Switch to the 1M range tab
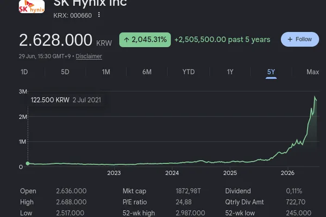 pyautogui.click(x=106, y=72)
